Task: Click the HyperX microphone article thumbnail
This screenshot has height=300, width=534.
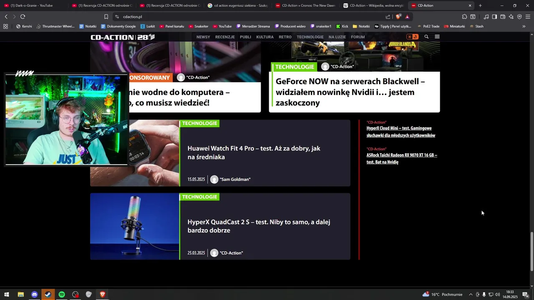Action: (134, 226)
